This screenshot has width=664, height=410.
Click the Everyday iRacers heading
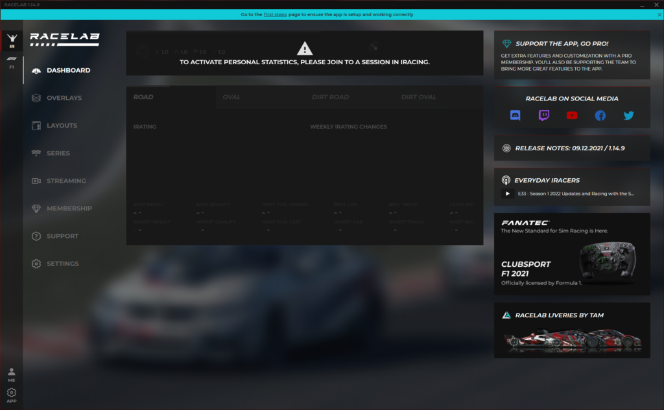pyautogui.click(x=547, y=180)
